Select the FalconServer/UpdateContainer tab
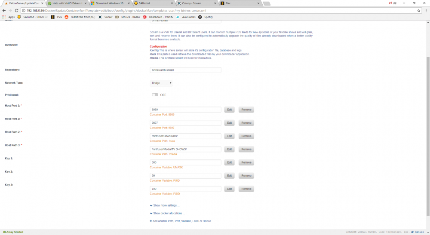This screenshot has width=430, height=235. point(23,3)
